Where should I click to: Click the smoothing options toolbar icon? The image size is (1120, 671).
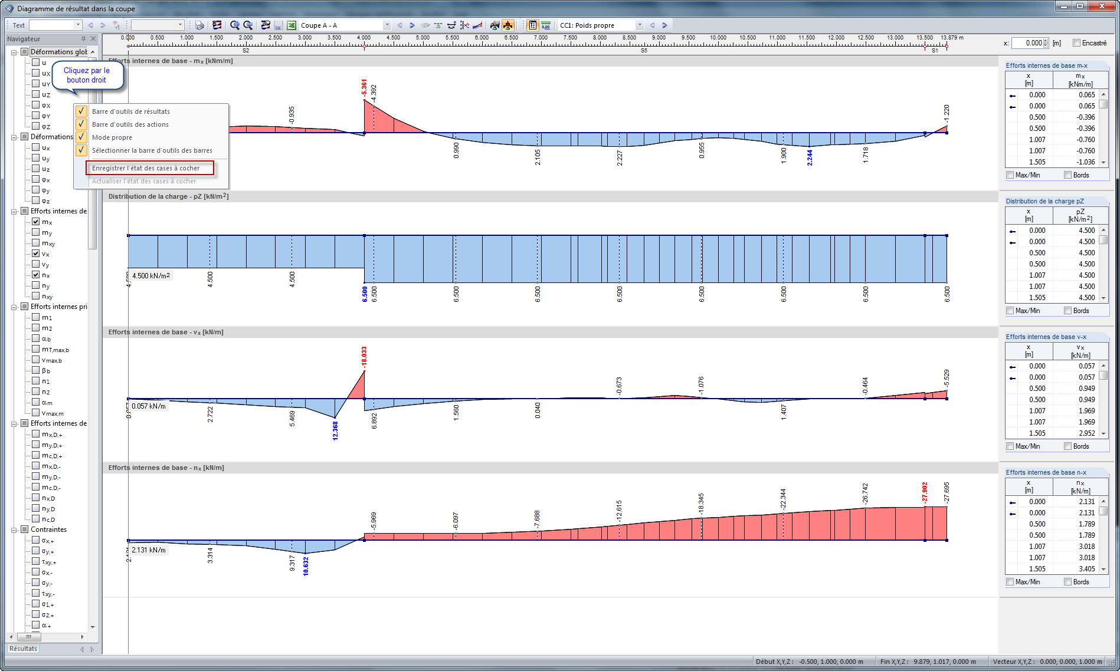pyautogui.click(x=425, y=25)
